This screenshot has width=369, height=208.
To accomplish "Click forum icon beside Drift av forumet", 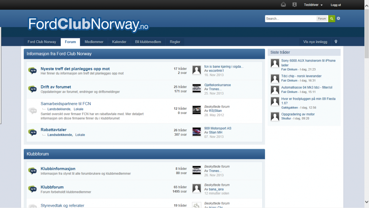I will point(32,89).
